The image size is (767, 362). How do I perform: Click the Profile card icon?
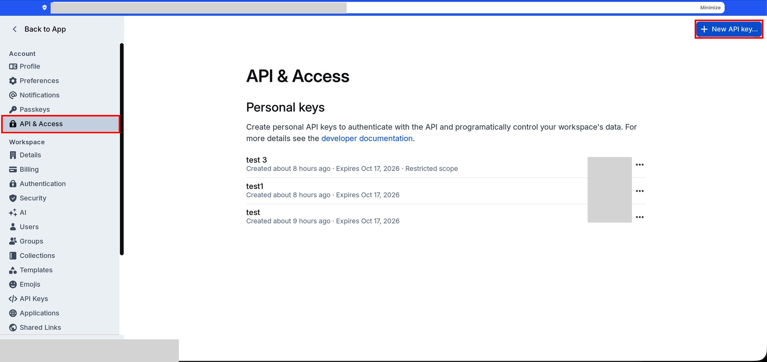click(x=13, y=66)
